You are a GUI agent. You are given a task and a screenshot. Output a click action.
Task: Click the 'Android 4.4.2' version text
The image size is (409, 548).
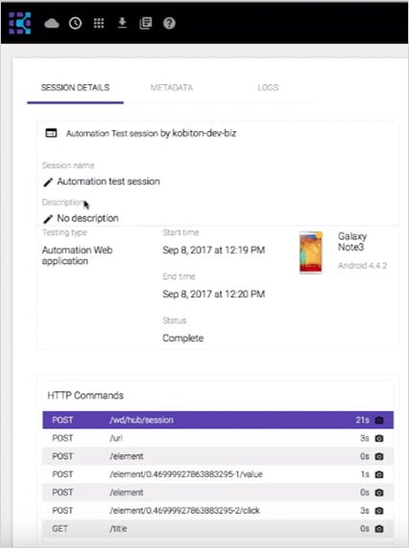coord(362,266)
